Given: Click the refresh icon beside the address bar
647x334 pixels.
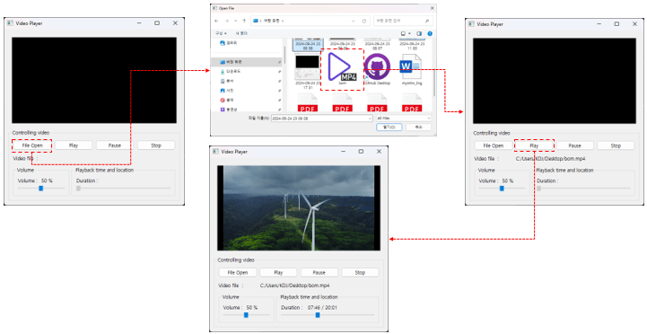Looking at the screenshot, I should 364,21.
